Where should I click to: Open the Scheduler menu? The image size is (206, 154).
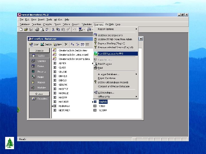point(87,24)
